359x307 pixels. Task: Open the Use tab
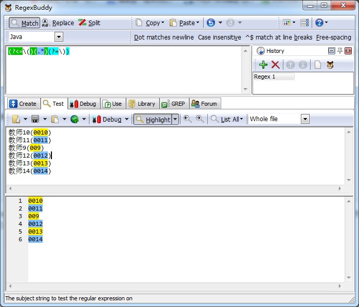pos(113,104)
